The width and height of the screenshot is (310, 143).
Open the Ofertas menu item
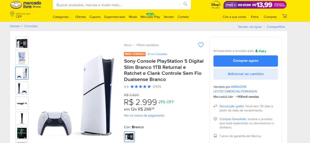click(81, 17)
